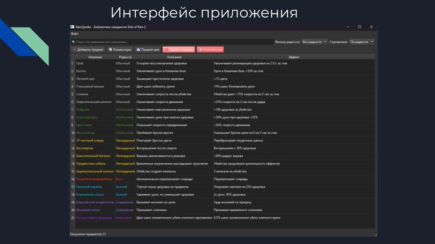Select the item name 'Энергетический напиток'
This screenshot has height=244, width=435.
[94, 102]
